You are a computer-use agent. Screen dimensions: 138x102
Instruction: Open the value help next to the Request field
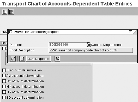point(89,45)
